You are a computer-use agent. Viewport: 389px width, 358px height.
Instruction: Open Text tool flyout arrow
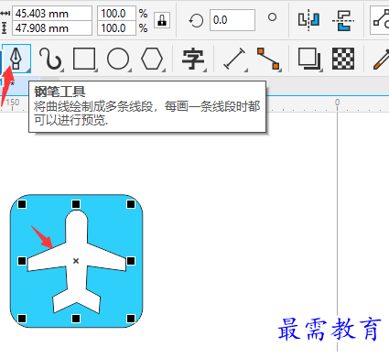205,71
